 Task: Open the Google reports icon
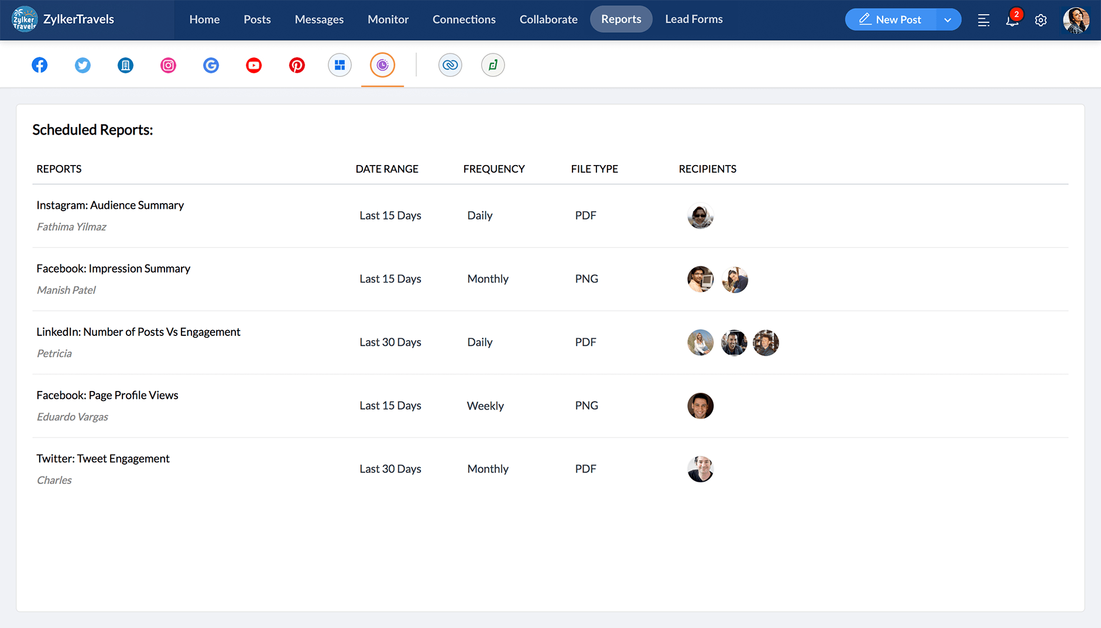coord(211,65)
